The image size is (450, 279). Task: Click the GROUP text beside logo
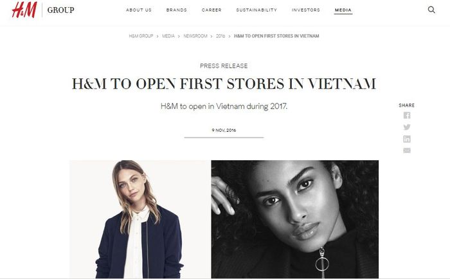(61, 10)
